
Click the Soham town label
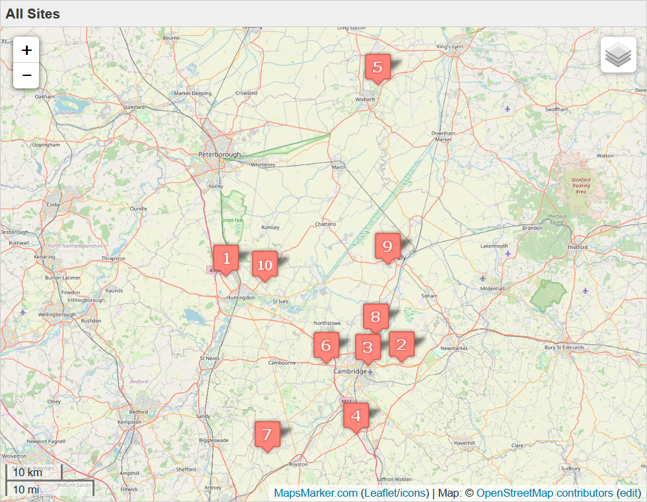point(430,296)
